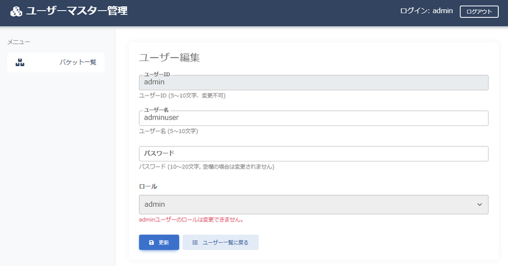Click hint text ユーザーID (5～10文字、変更不可)
The image size is (508, 266).
182,95
